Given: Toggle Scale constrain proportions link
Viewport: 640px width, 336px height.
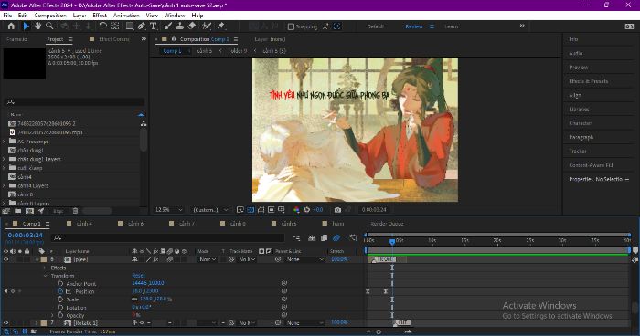Looking at the screenshot, I should [x=134, y=299].
